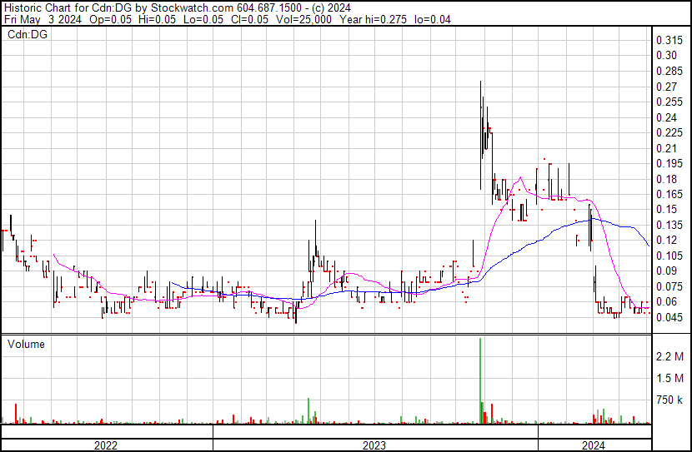Click the 0.27 price axis label

coord(666,87)
